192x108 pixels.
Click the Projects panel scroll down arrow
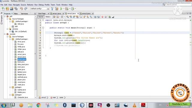coord(35,97)
